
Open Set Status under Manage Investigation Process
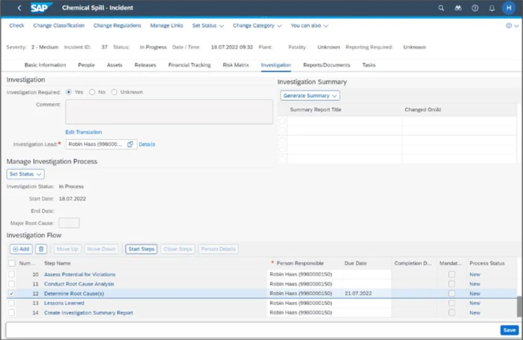(x=26, y=174)
